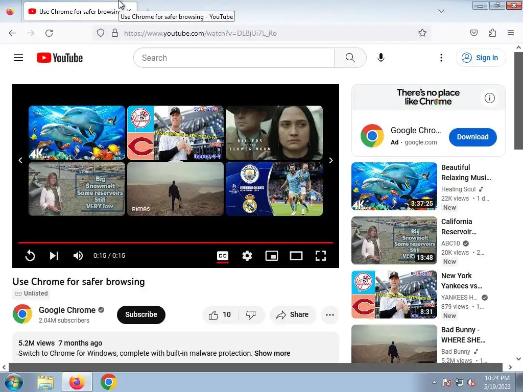This screenshot has height=392, width=523.
Task: Play endscreen Manchester City Real Madrid highlights
Action: coord(274,189)
